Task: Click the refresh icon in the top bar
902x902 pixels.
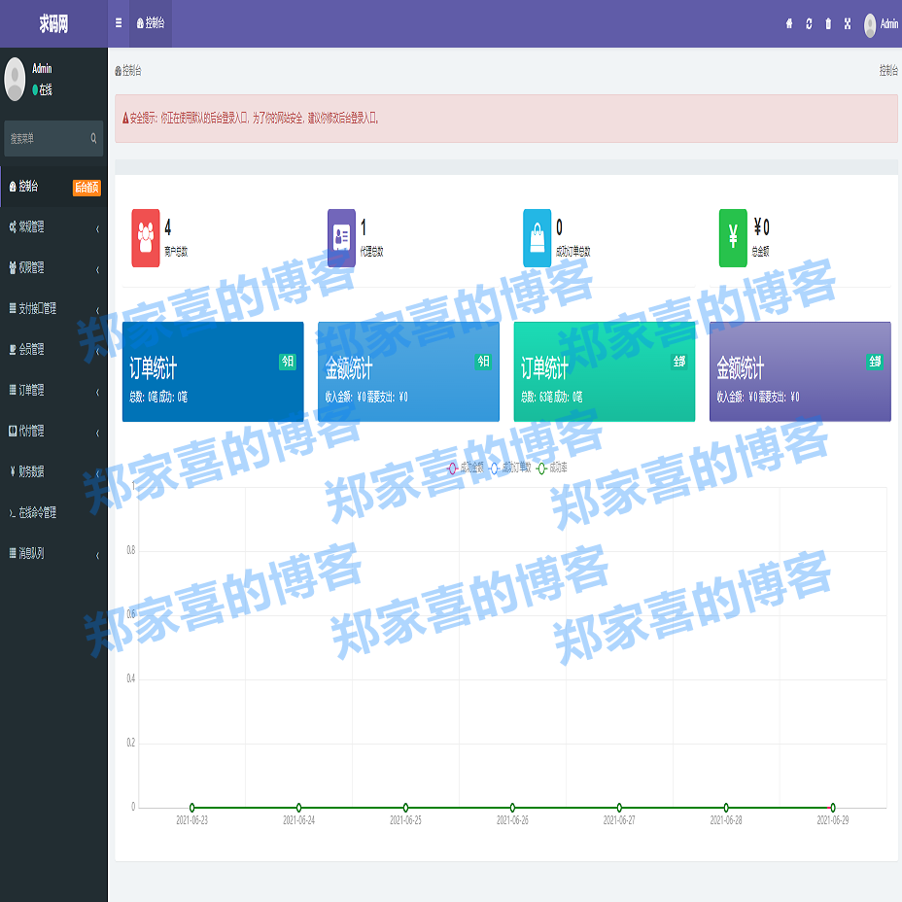Action: [x=808, y=24]
